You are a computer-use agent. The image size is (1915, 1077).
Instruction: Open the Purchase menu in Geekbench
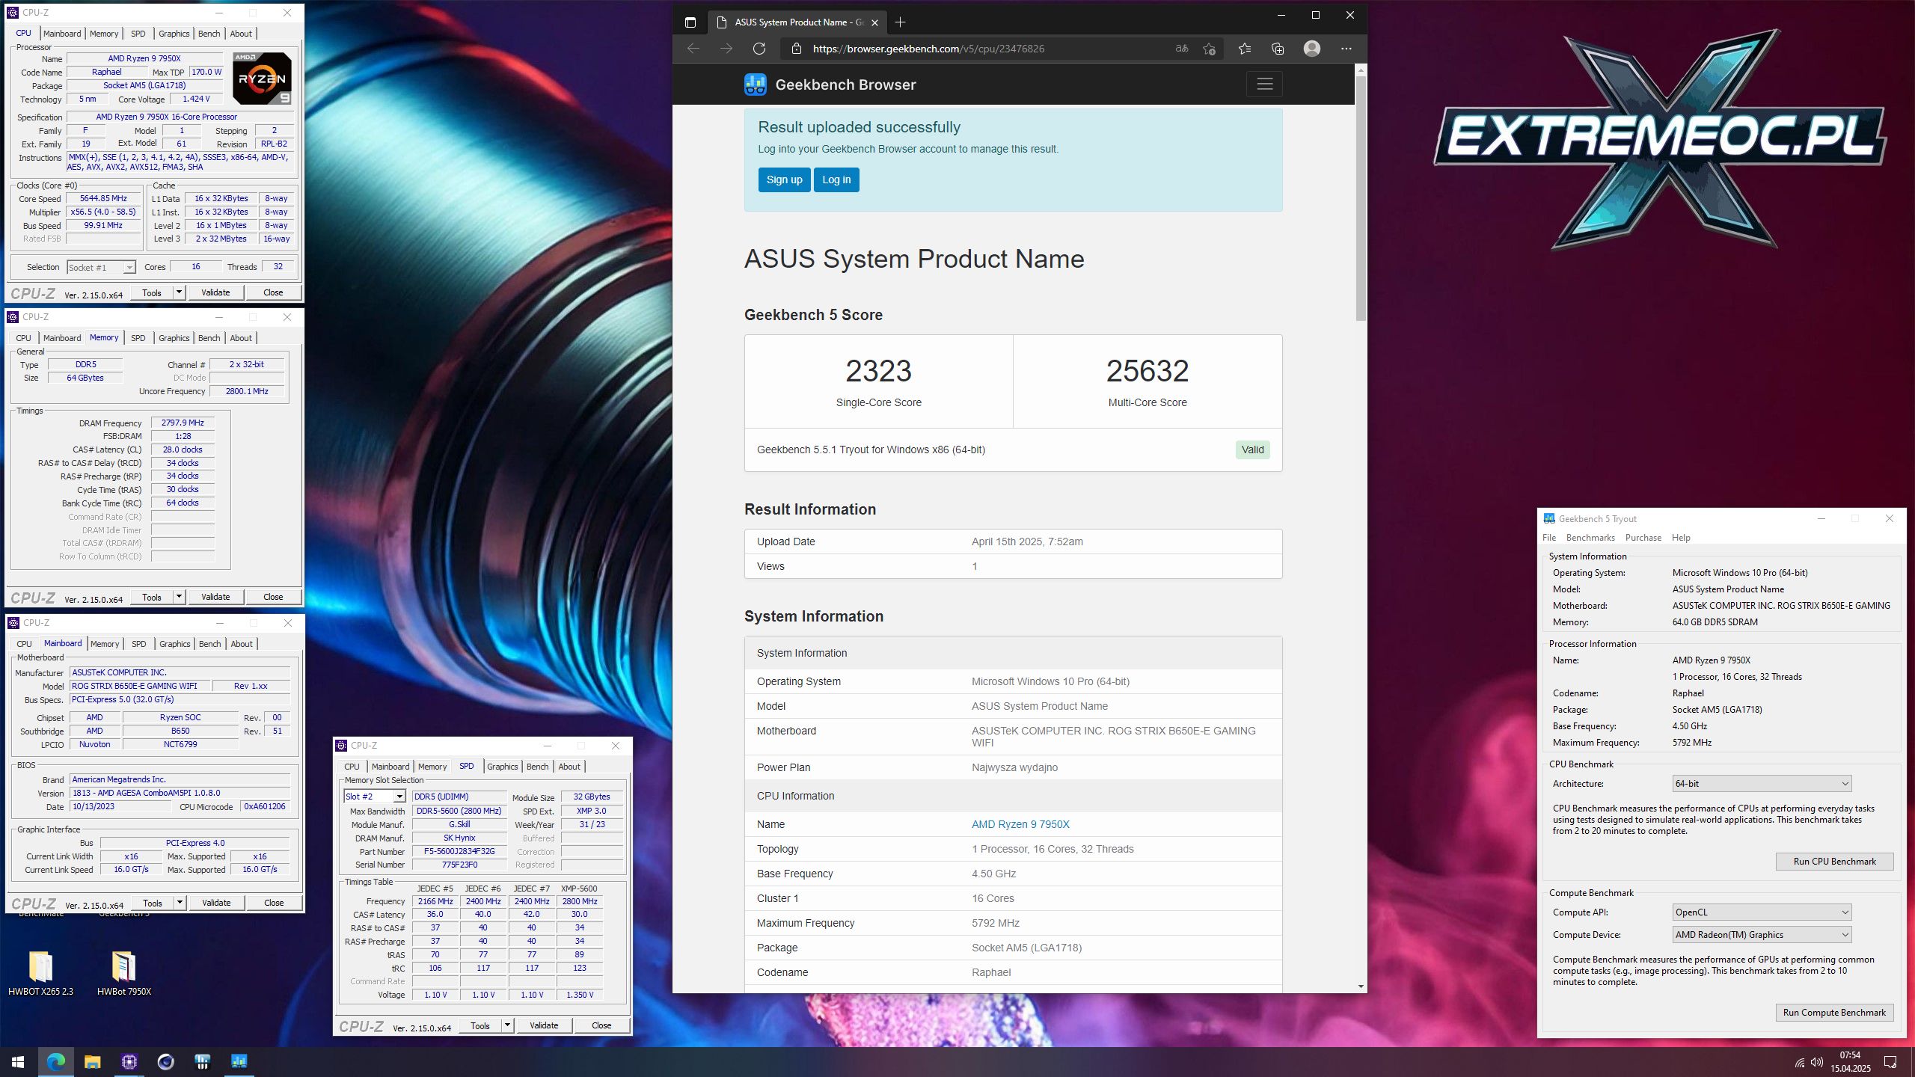pos(1643,538)
